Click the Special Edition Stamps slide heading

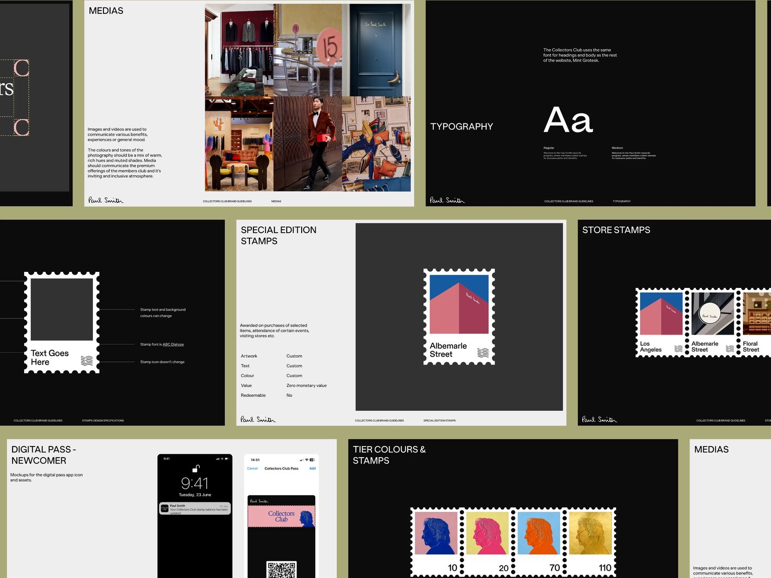(x=279, y=235)
